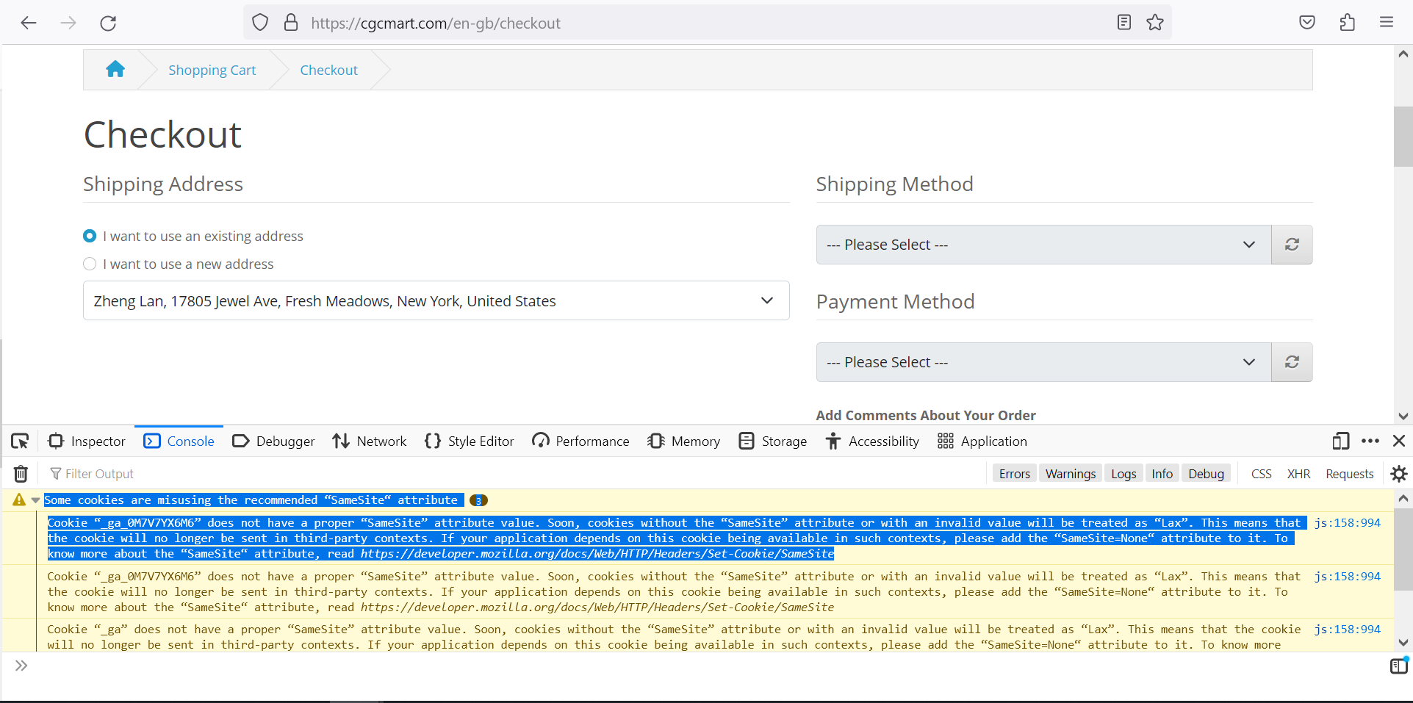Toggle the console split sidebar icon
The height and width of the screenshot is (703, 1413).
pyautogui.click(x=1399, y=666)
